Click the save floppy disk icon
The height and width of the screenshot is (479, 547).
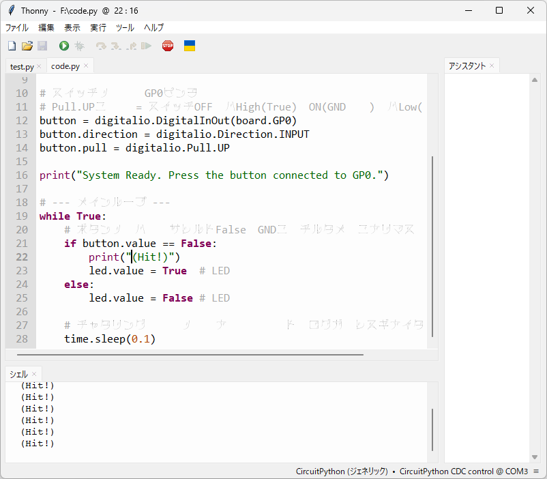click(x=42, y=46)
